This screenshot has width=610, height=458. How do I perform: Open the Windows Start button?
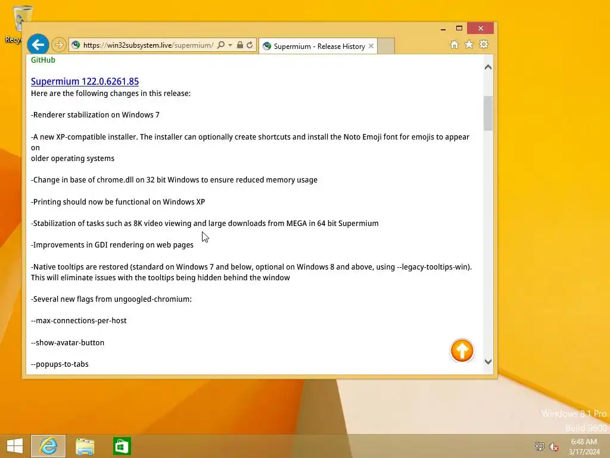tap(15, 446)
